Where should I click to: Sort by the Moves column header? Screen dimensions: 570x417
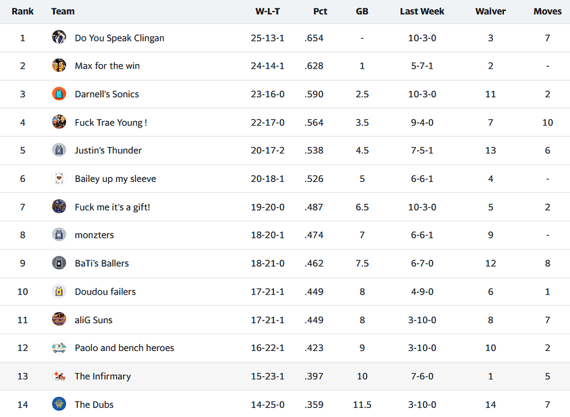coord(547,11)
